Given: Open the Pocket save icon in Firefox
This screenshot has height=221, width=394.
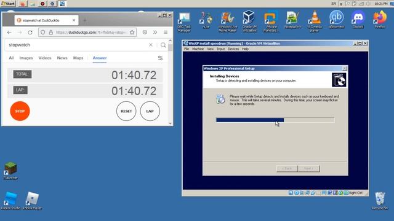Looking at the screenshot, I should click(x=145, y=33).
